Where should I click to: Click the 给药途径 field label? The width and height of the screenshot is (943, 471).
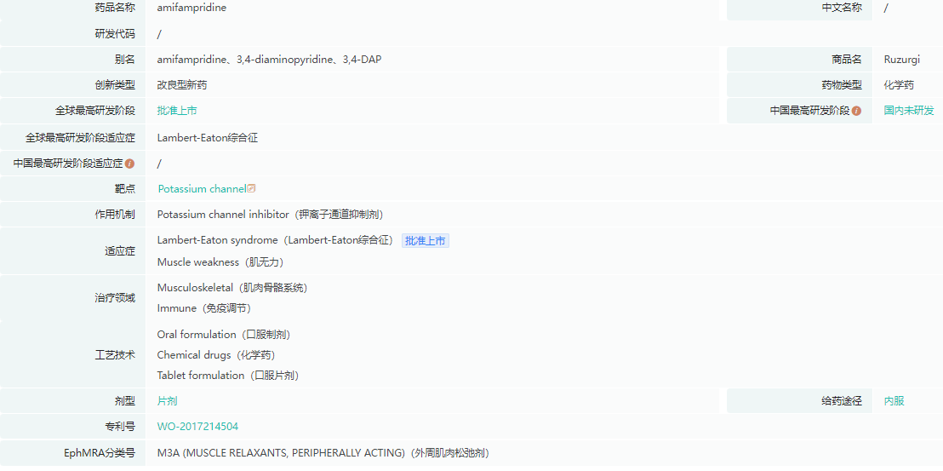842,401
